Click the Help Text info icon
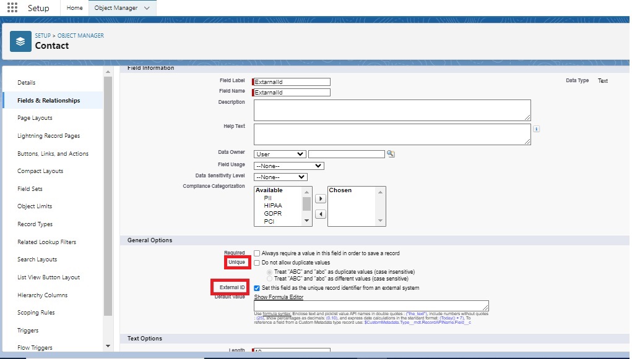 point(536,129)
